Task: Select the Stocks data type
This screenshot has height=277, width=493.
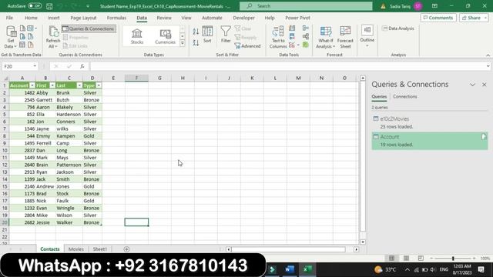Action: 137,36
